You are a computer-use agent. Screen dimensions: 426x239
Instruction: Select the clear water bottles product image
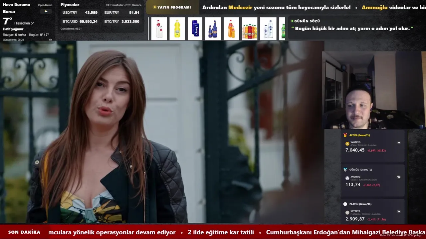[x=268, y=29]
